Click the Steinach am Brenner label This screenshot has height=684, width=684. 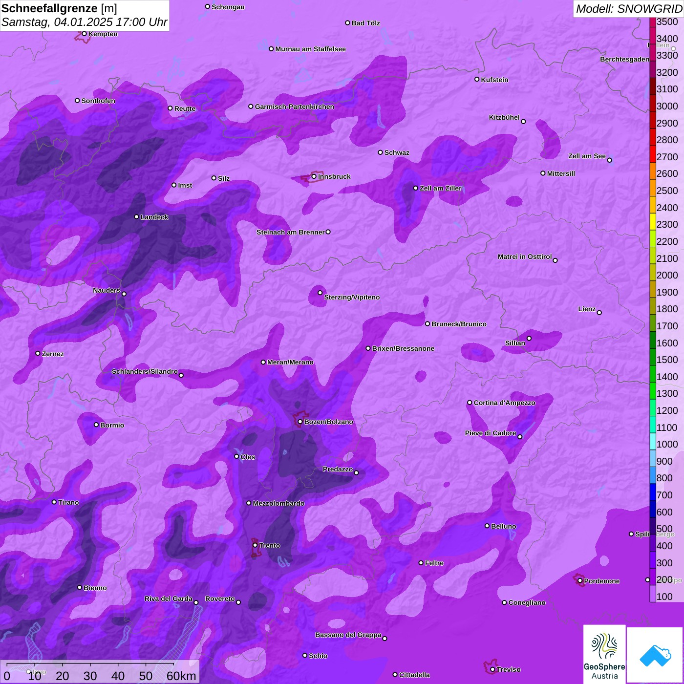pyautogui.click(x=290, y=232)
